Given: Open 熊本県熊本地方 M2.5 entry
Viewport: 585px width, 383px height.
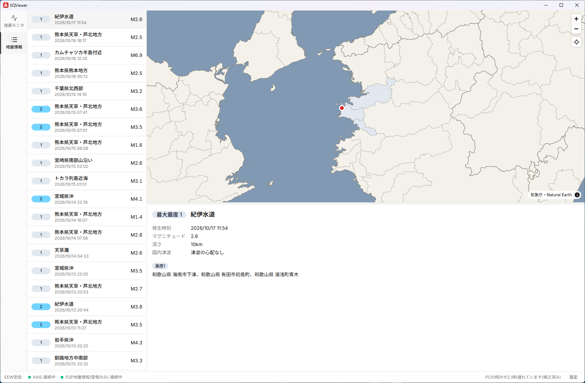Looking at the screenshot, I should coord(87,73).
